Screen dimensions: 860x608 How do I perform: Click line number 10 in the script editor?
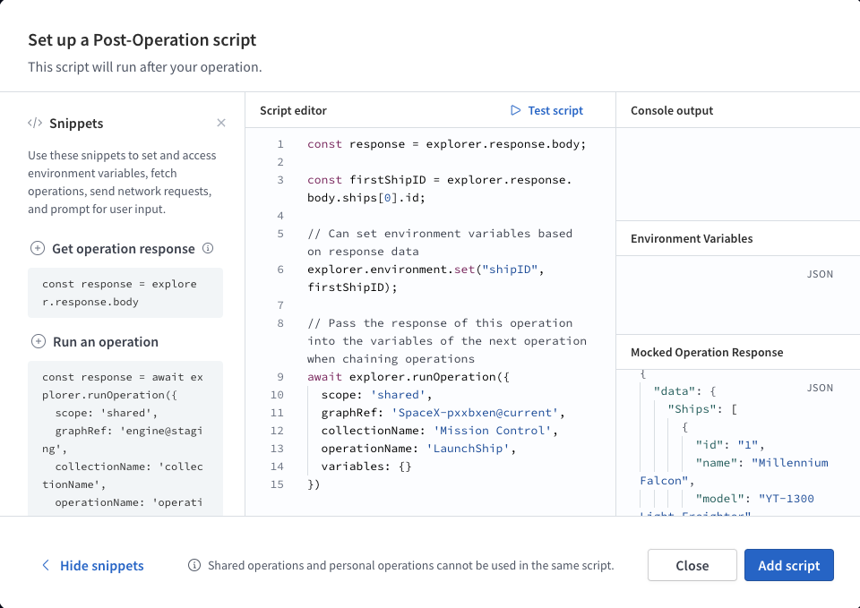click(x=278, y=394)
